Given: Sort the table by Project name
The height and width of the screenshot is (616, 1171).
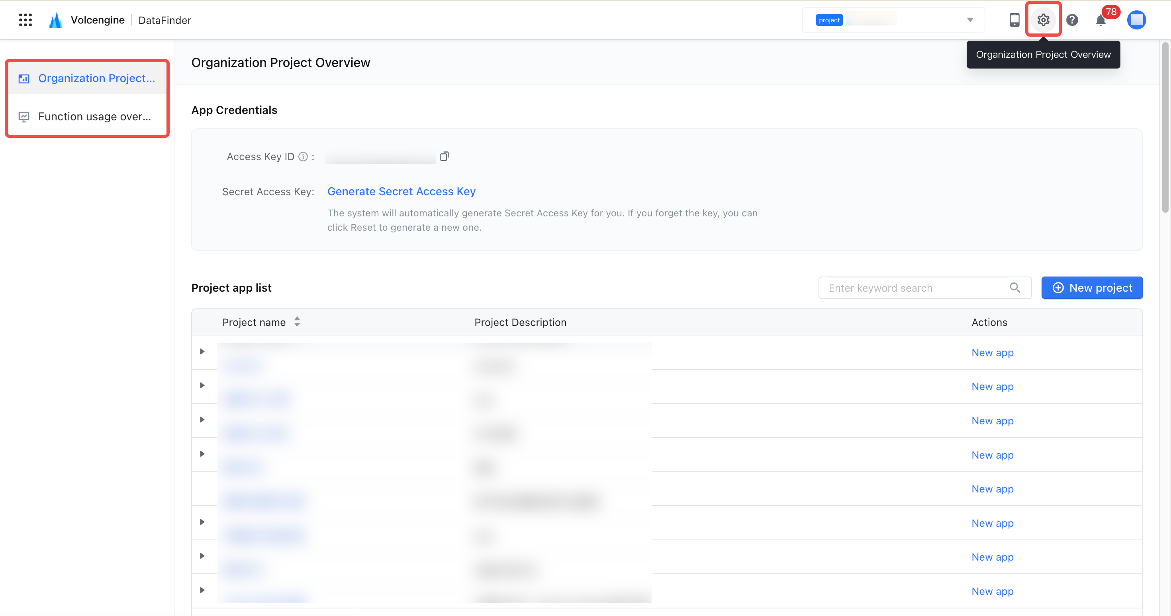Looking at the screenshot, I should coord(297,322).
